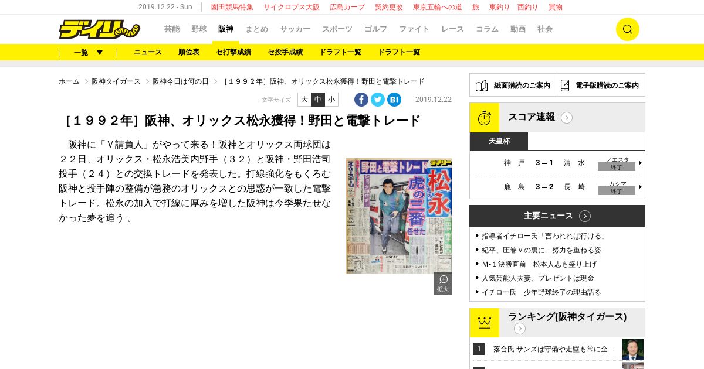Image resolution: width=704 pixels, height=369 pixels.
Task: Open 紙面購読のご案内 button
Action: (513, 86)
